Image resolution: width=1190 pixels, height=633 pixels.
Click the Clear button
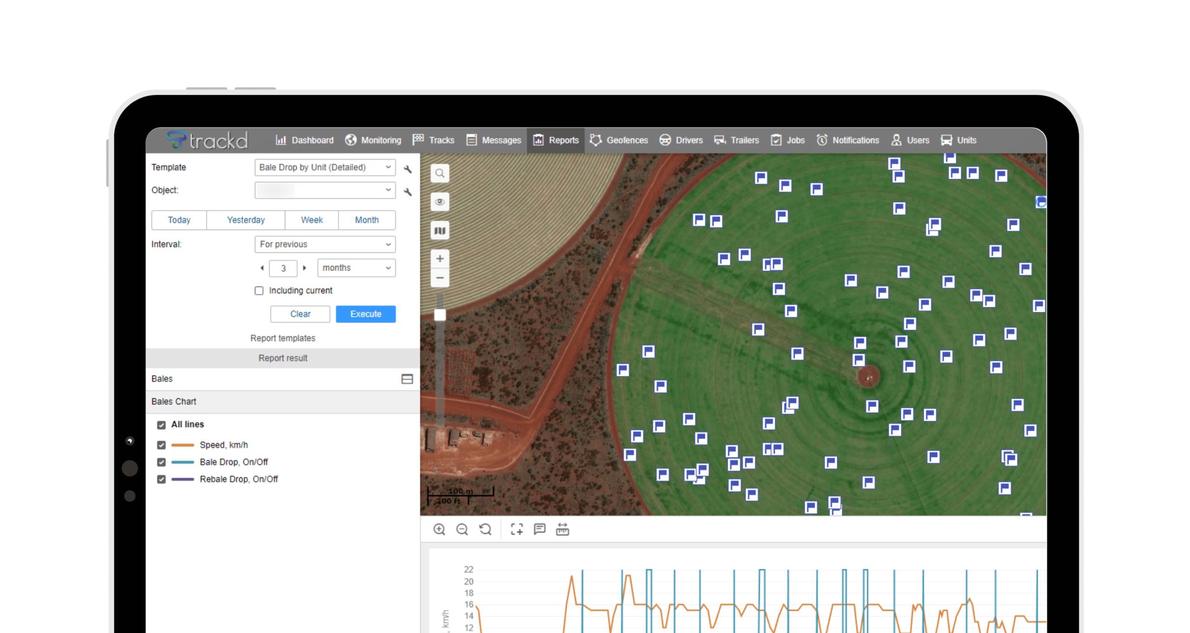click(300, 314)
